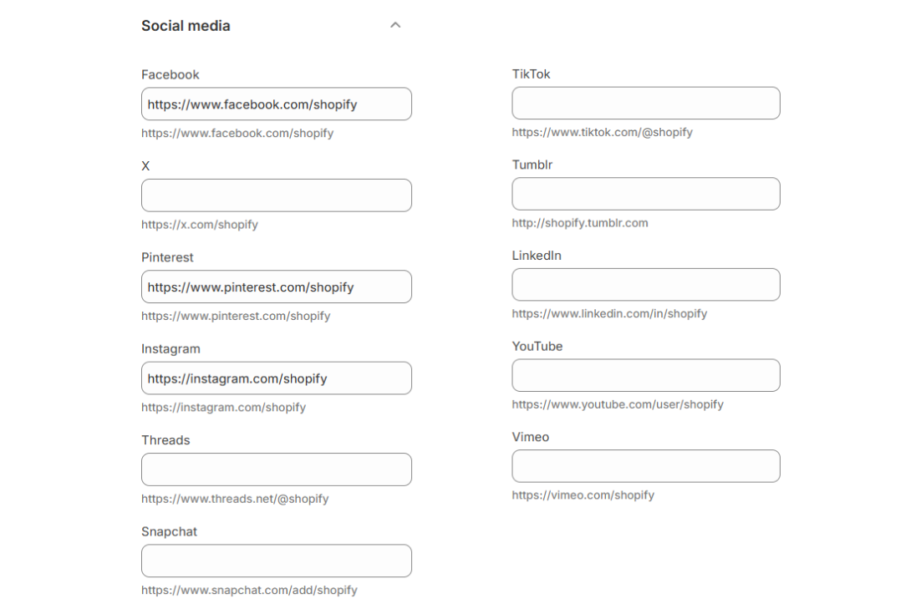
Task: Click the Facebook field label
Action: click(170, 74)
